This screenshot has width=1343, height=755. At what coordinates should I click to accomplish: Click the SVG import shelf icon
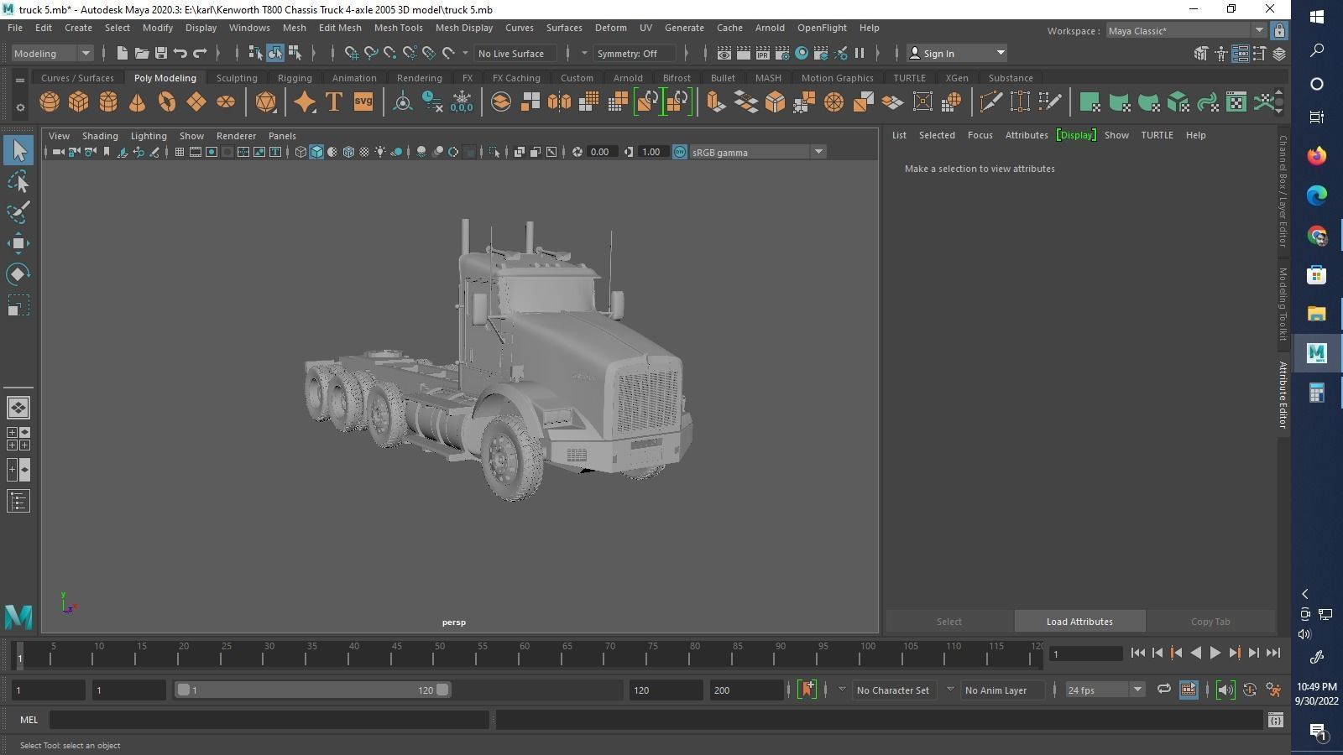coord(363,102)
